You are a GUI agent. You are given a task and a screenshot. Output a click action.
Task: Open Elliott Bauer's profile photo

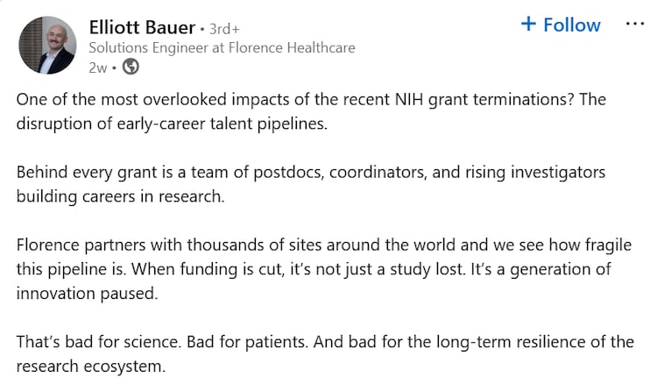(47, 45)
